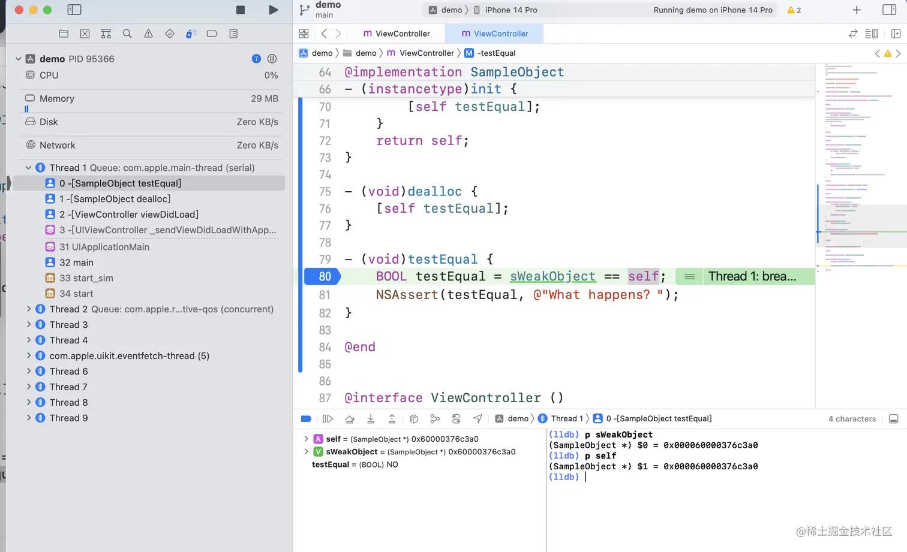
Task: Expand Thread 3 disclosure triangle
Action: click(28, 325)
